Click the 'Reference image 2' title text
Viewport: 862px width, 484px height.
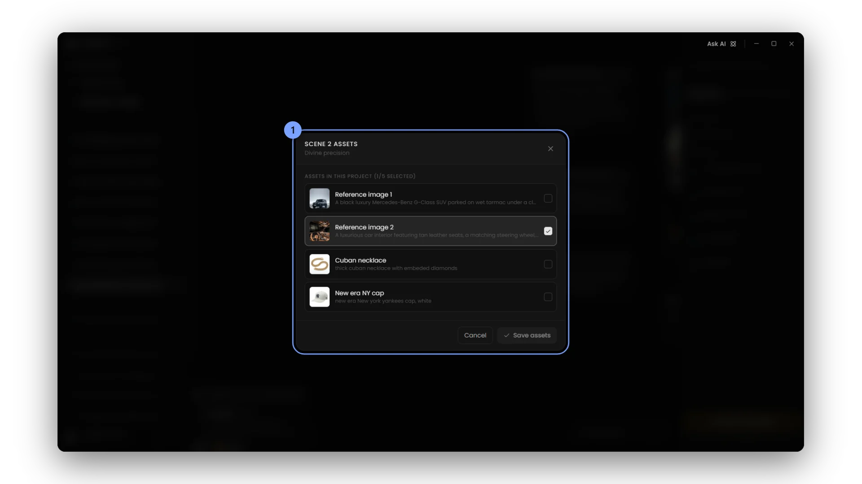point(364,227)
